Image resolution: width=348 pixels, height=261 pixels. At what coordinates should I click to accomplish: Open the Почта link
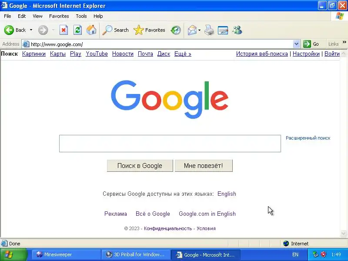pos(145,54)
